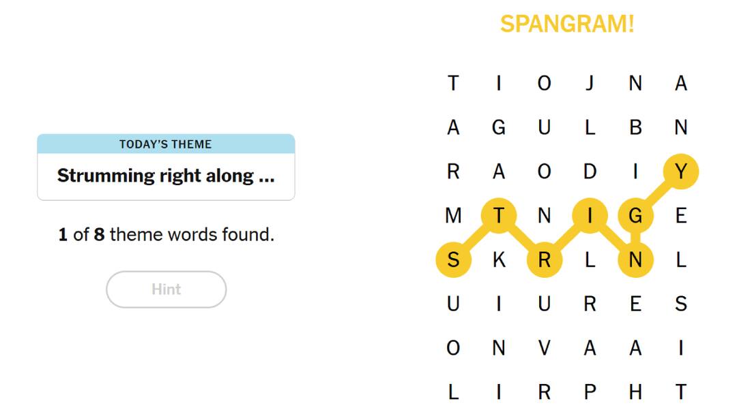Click the highlighted letter G in the grid

tap(635, 216)
